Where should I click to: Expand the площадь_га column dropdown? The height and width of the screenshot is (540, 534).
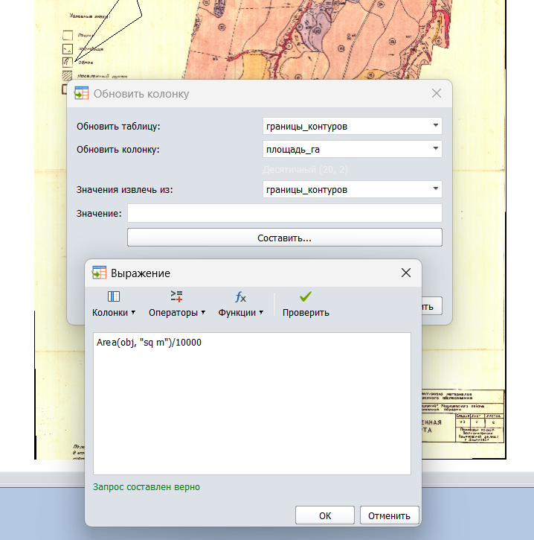coord(435,150)
